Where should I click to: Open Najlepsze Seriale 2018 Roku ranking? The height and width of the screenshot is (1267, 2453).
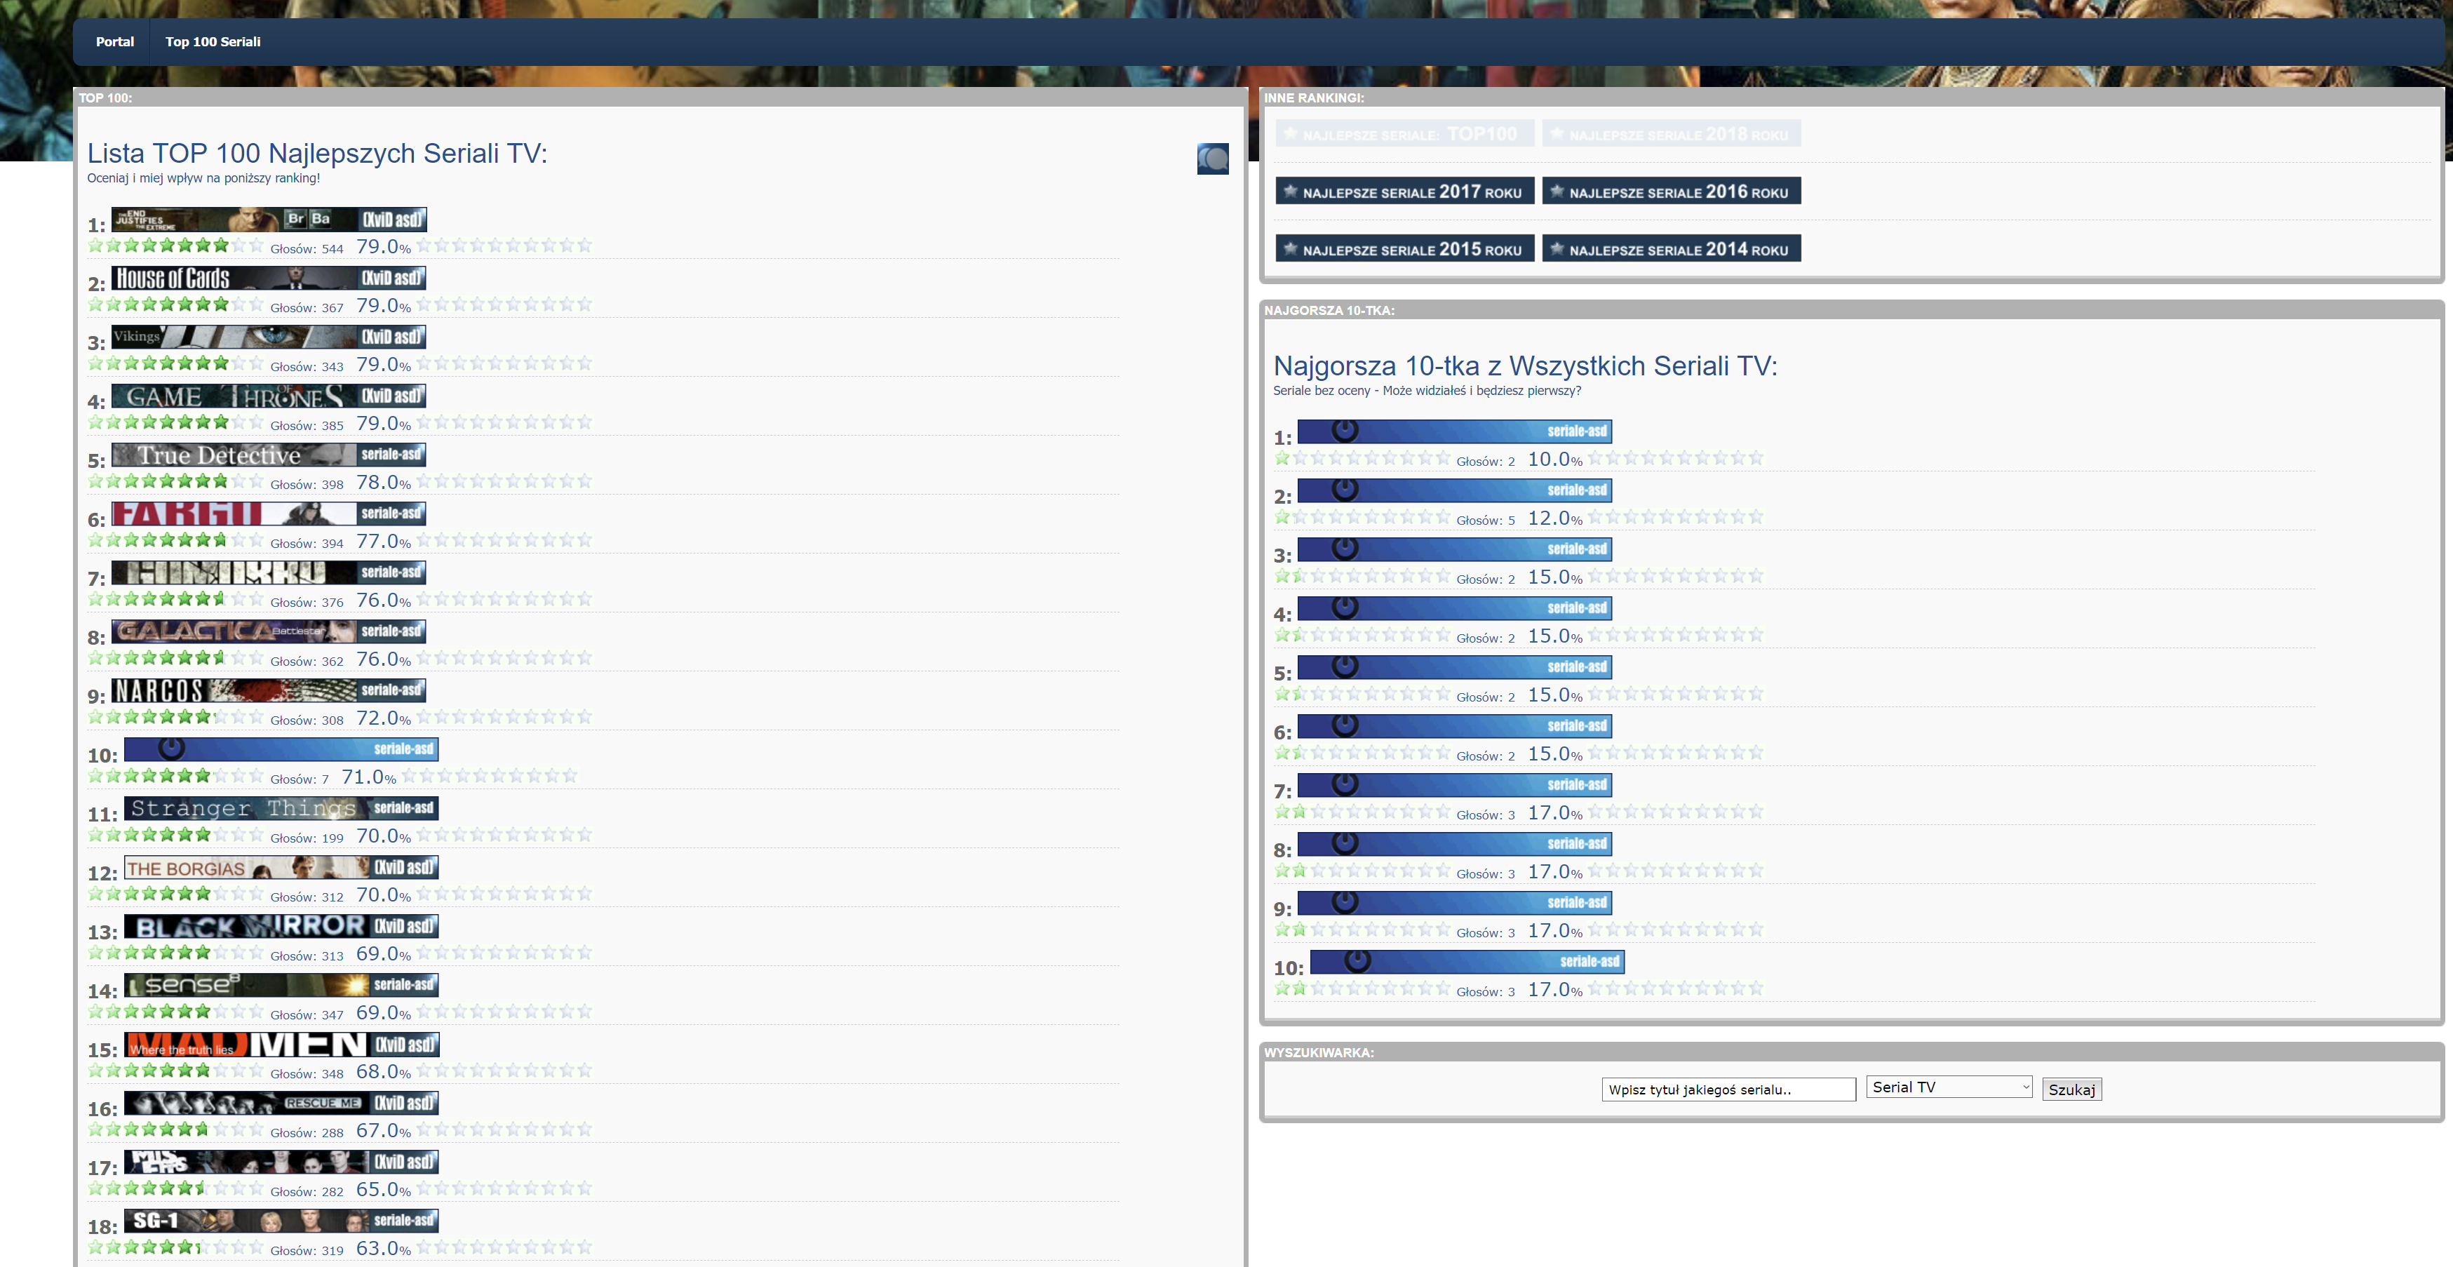(x=1670, y=133)
